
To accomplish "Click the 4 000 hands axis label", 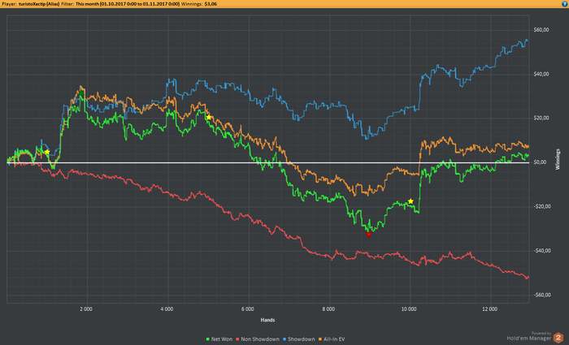I will pyautogui.click(x=167, y=309).
